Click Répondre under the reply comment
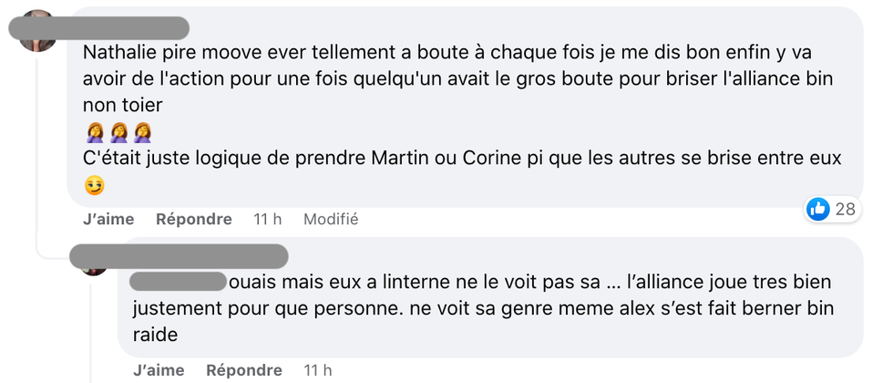This screenshot has width=893, height=383. click(243, 370)
